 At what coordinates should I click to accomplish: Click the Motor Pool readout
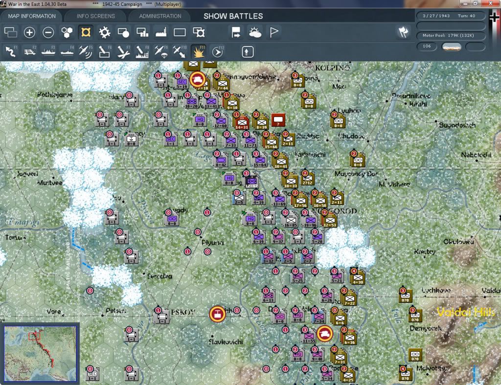[x=451, y=35]
